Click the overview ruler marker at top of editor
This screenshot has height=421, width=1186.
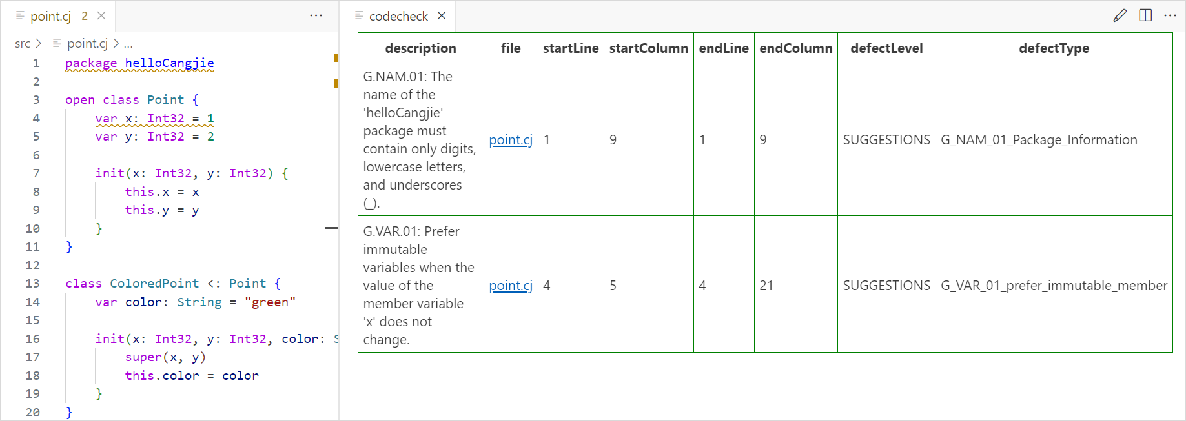click(x=336, y=58)
